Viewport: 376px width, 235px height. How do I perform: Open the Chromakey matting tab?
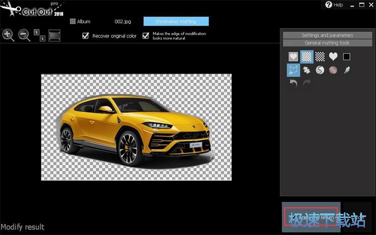pos(176,22)
